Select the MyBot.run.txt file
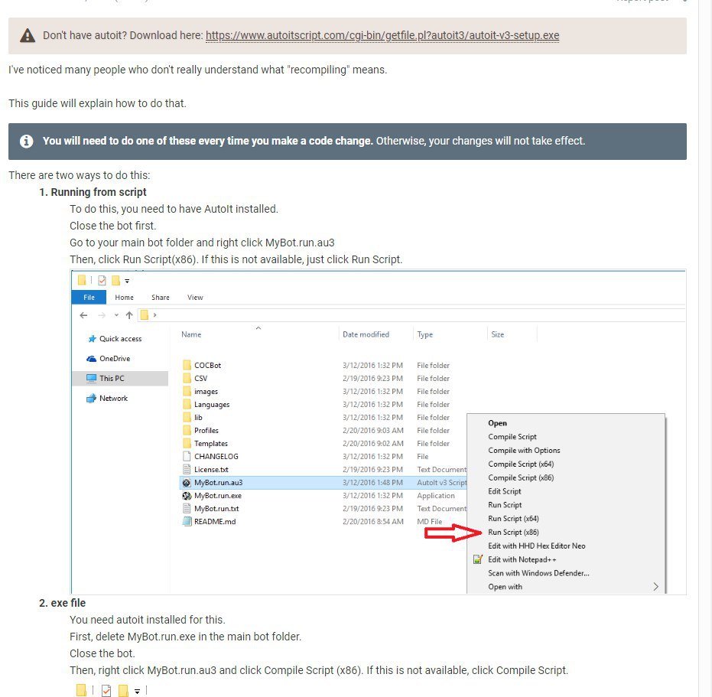The width and height of the screenshot is (712, 697). [216, 509]
